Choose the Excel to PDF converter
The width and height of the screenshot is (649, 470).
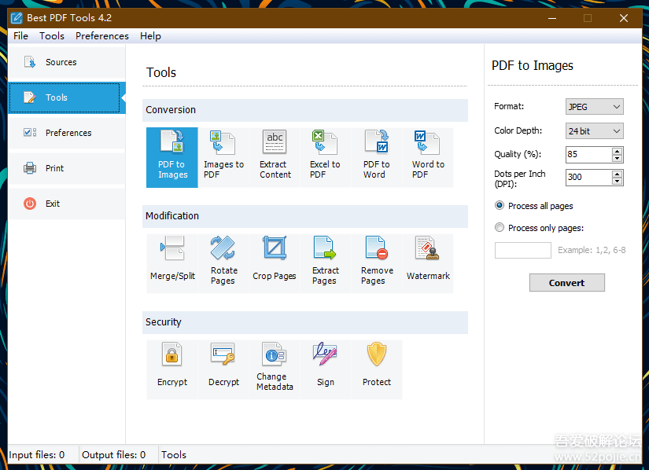click(326, 157)
